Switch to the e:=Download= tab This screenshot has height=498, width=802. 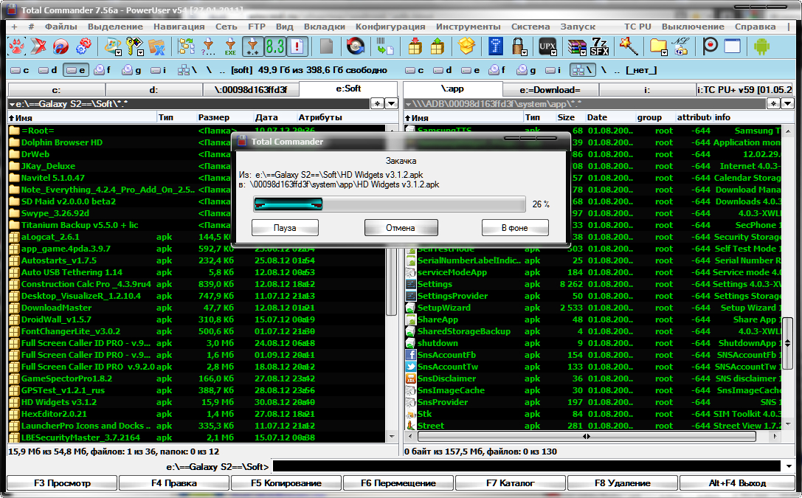[550, 90]
